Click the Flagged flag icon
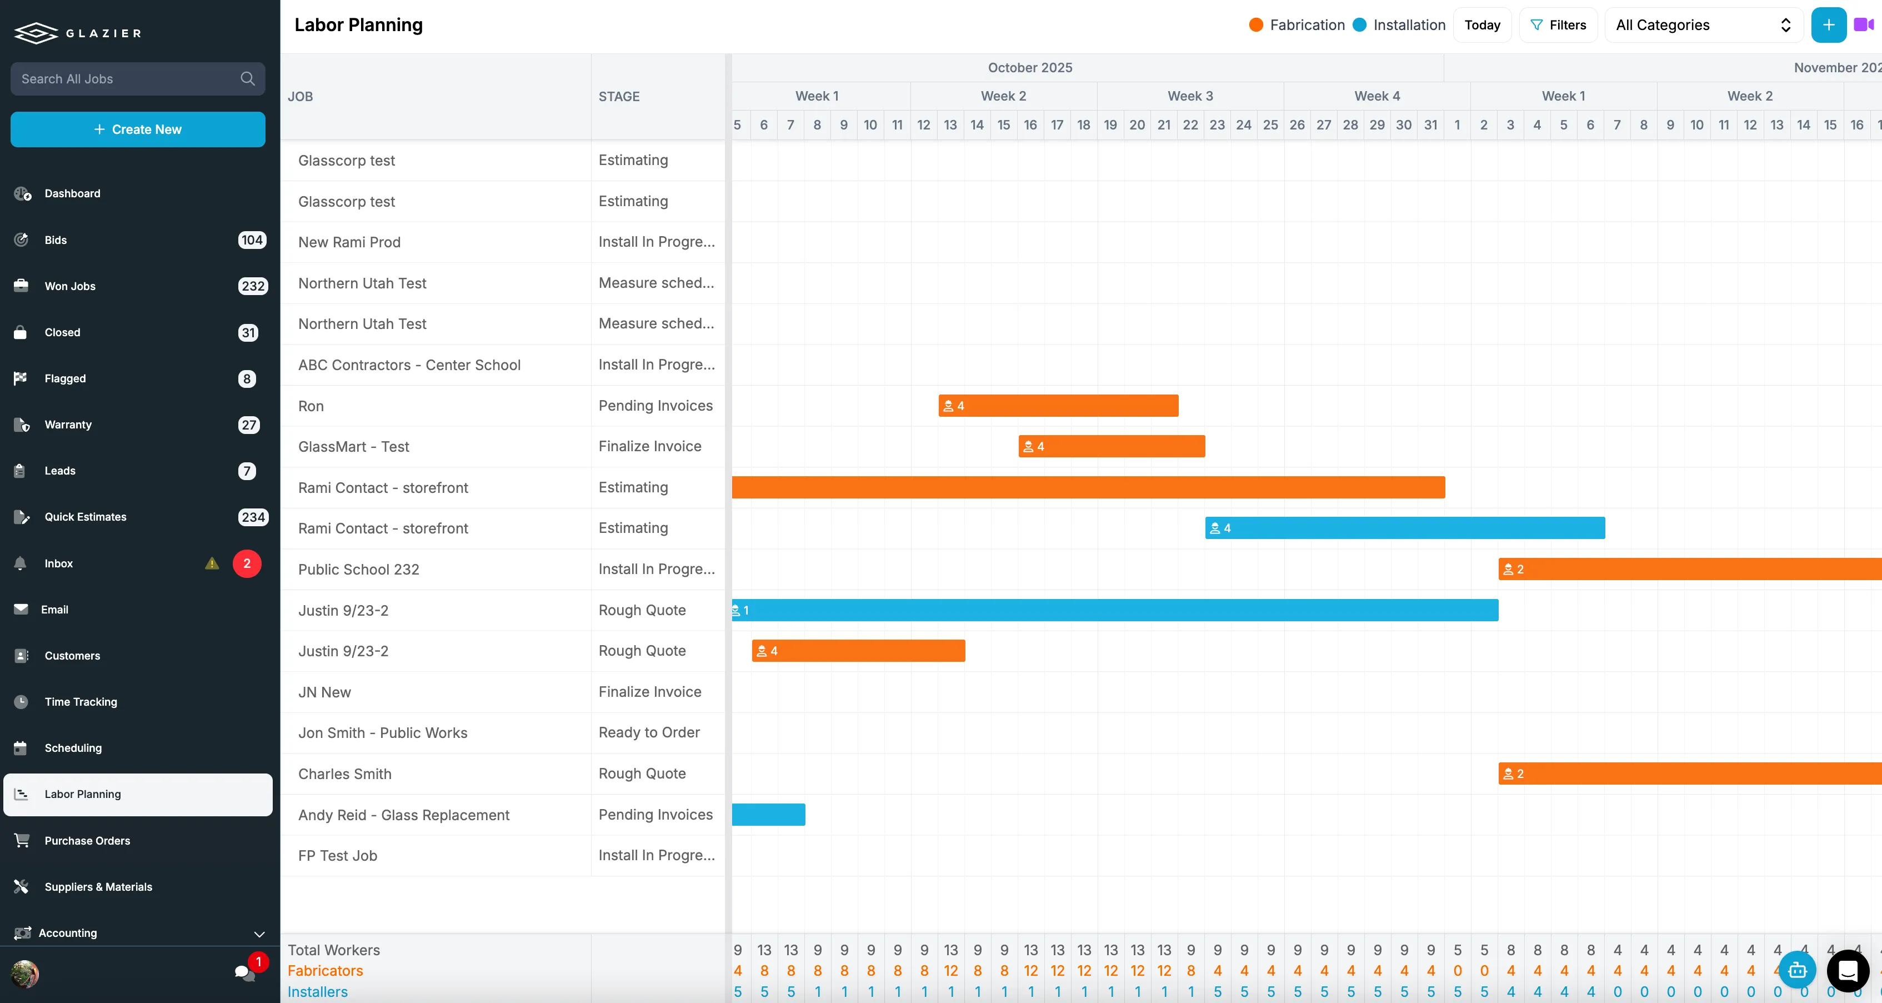The image size is (1882, 1003). pos(21,378)
